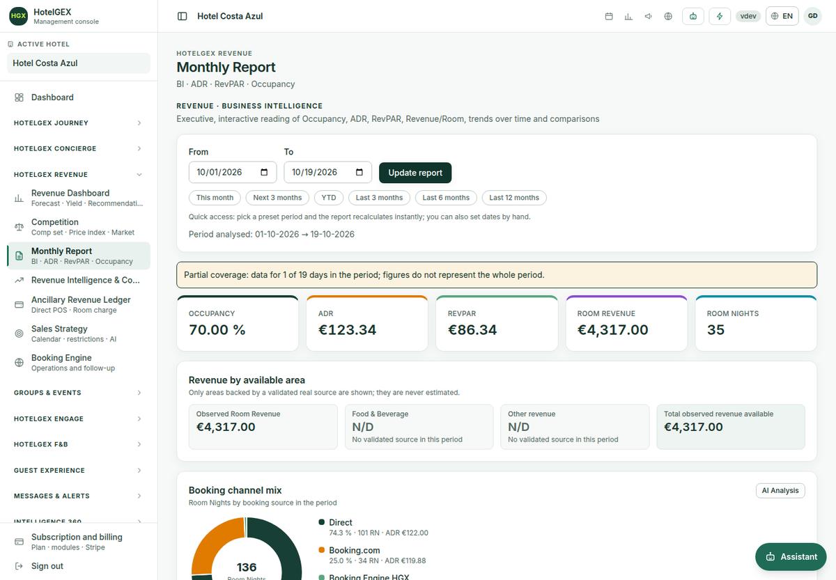Open the bar chart icon in top bar

[628, 16]
